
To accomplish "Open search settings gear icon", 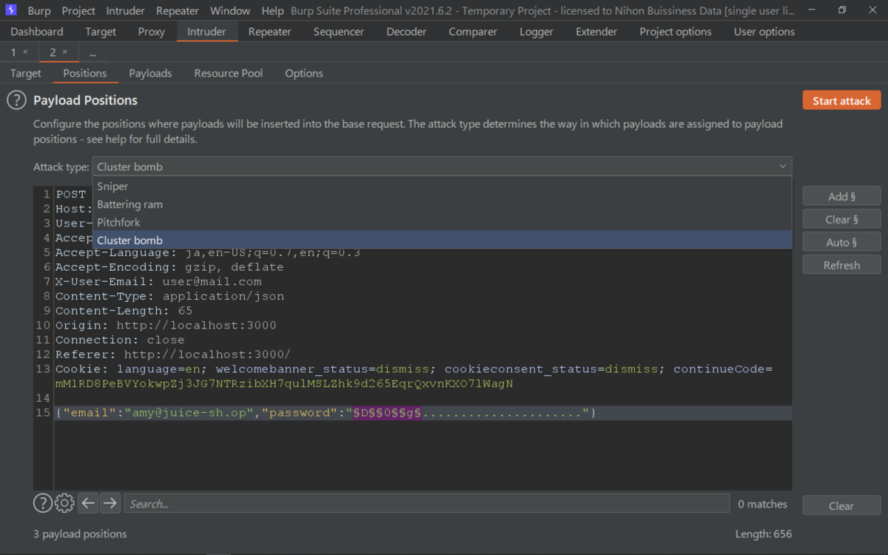I will [x=64, y=503].
